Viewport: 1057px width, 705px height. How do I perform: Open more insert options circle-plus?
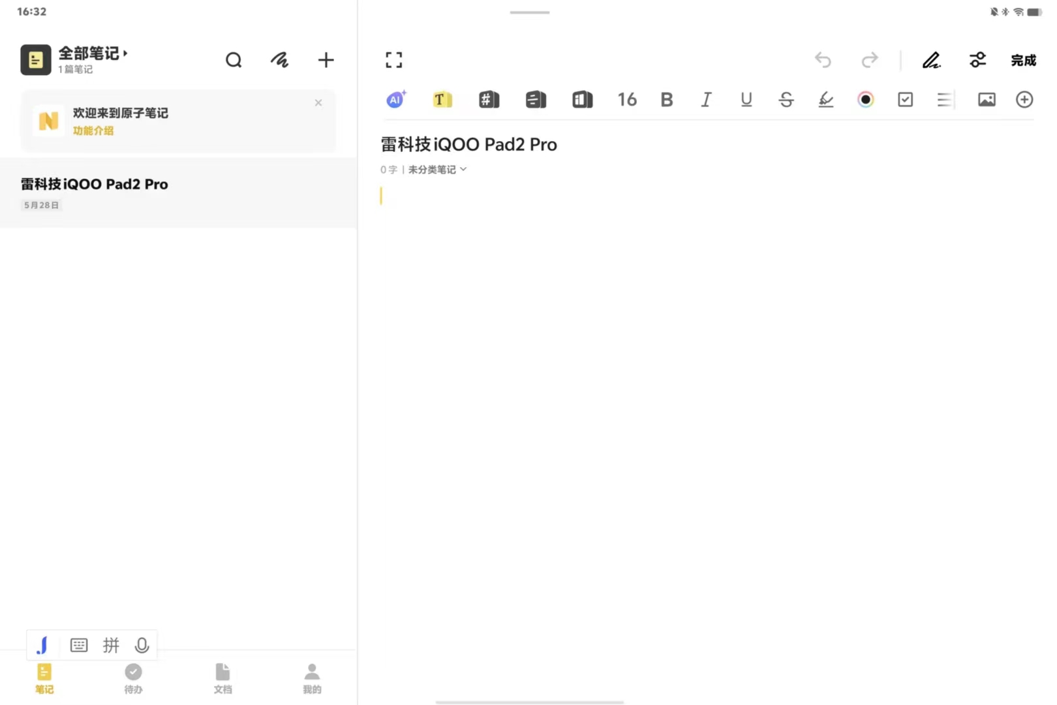1024,99
